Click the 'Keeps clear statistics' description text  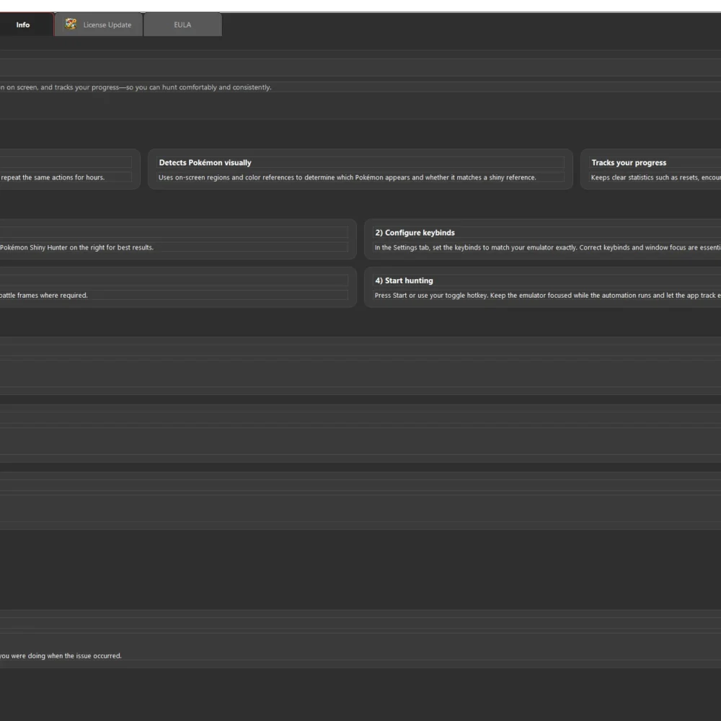coord(655,177)
